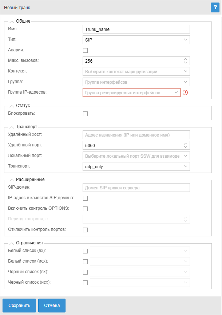This screenshot has width=222, height=315.
Task: Open the Группа IP-адресов dropdown
Action: [131, 93]
